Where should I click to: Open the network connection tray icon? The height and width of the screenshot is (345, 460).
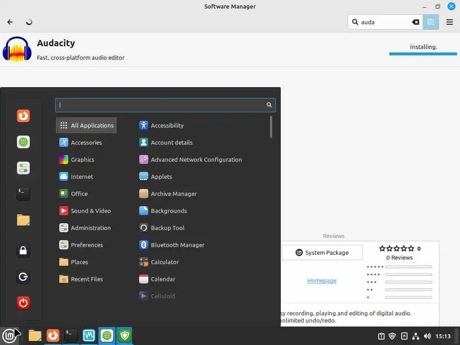click(416, 336)
